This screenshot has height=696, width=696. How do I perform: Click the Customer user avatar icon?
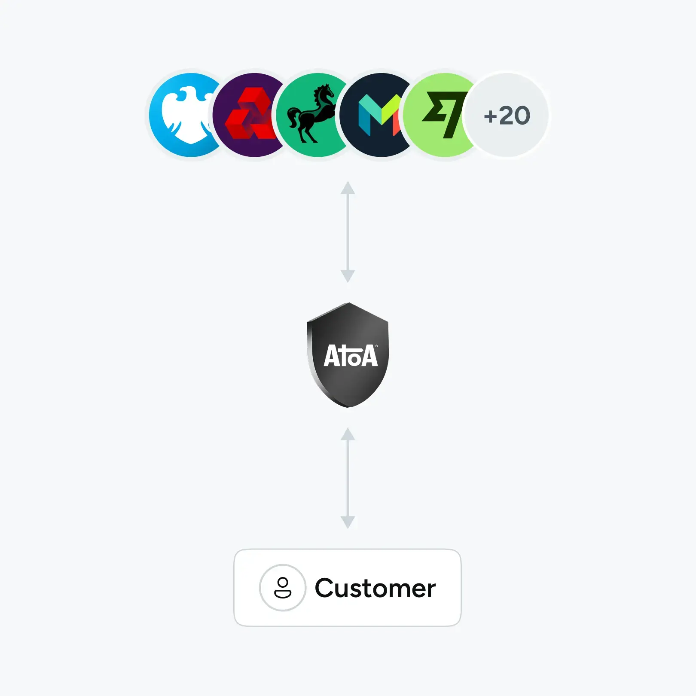pyautogui.click(x=283, y=588)
